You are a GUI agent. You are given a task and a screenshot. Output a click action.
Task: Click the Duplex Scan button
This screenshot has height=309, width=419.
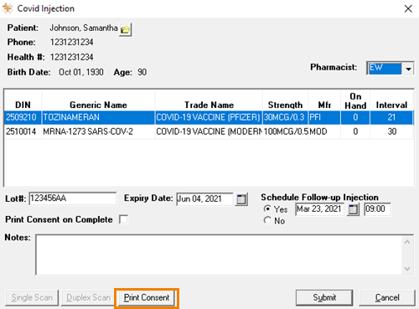click(x=88, y=297)
